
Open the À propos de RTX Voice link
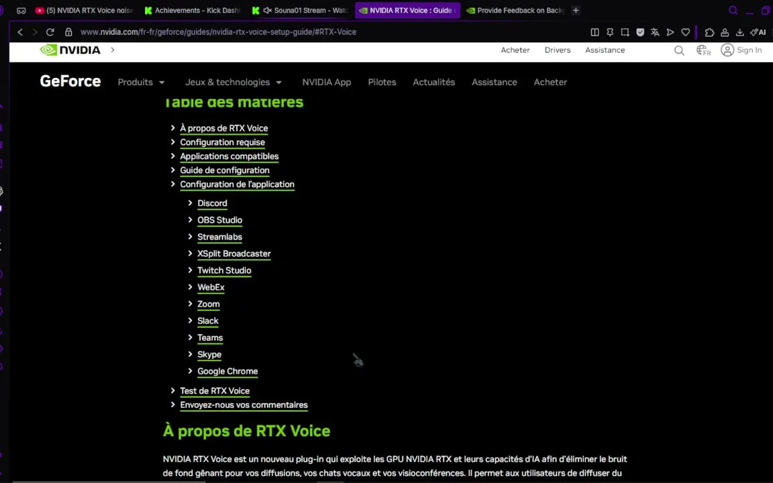point(224,128)
